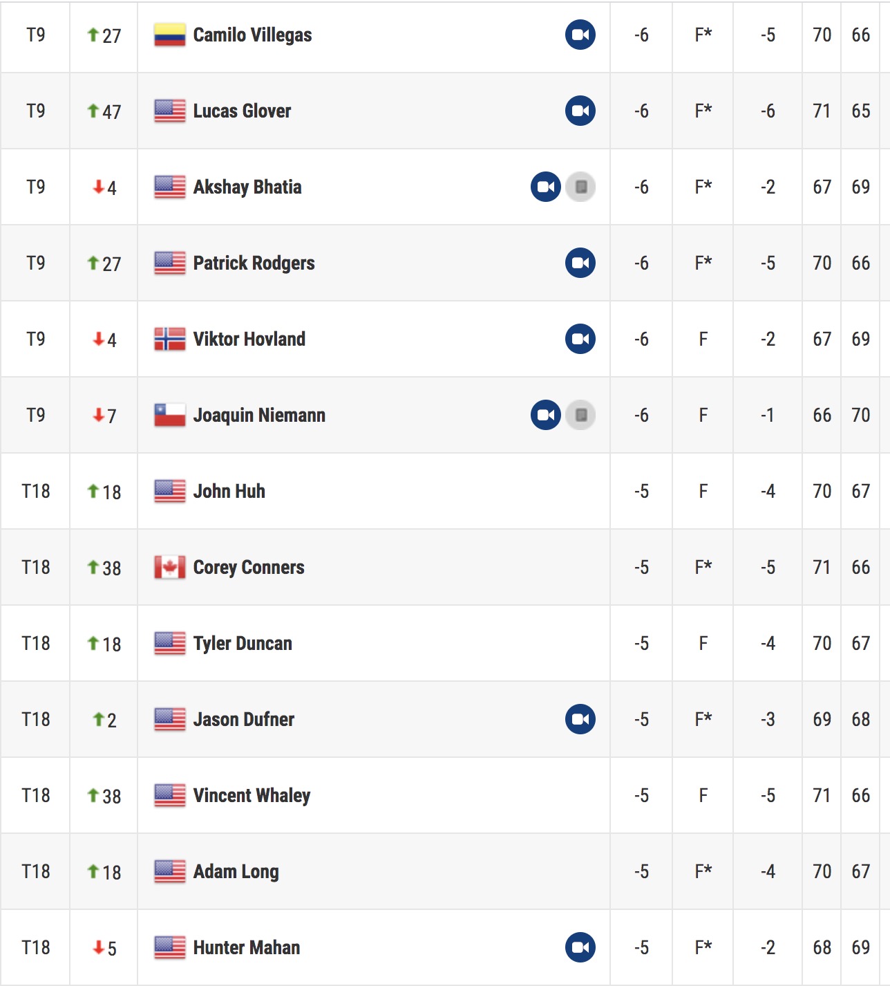890x986 pixels.
Task: Open John Huh player row
Action: coord(445,491)
